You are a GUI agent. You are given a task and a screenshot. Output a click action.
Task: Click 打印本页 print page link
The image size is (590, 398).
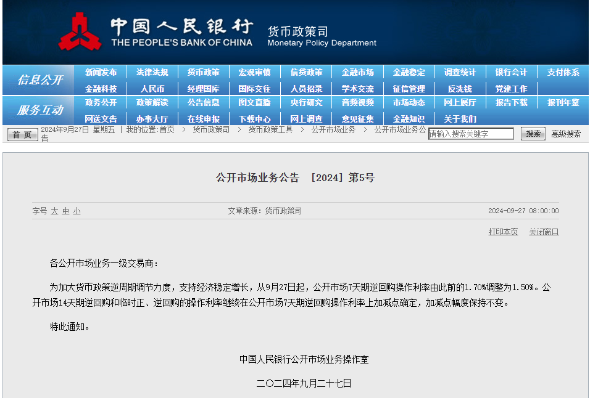(503, 232)
